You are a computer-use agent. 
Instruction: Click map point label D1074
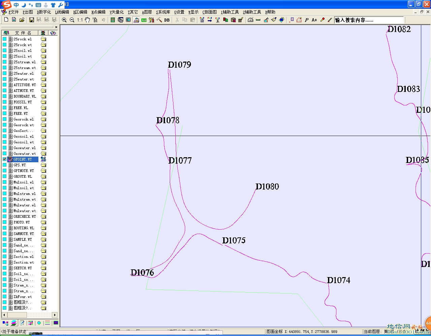338,280
